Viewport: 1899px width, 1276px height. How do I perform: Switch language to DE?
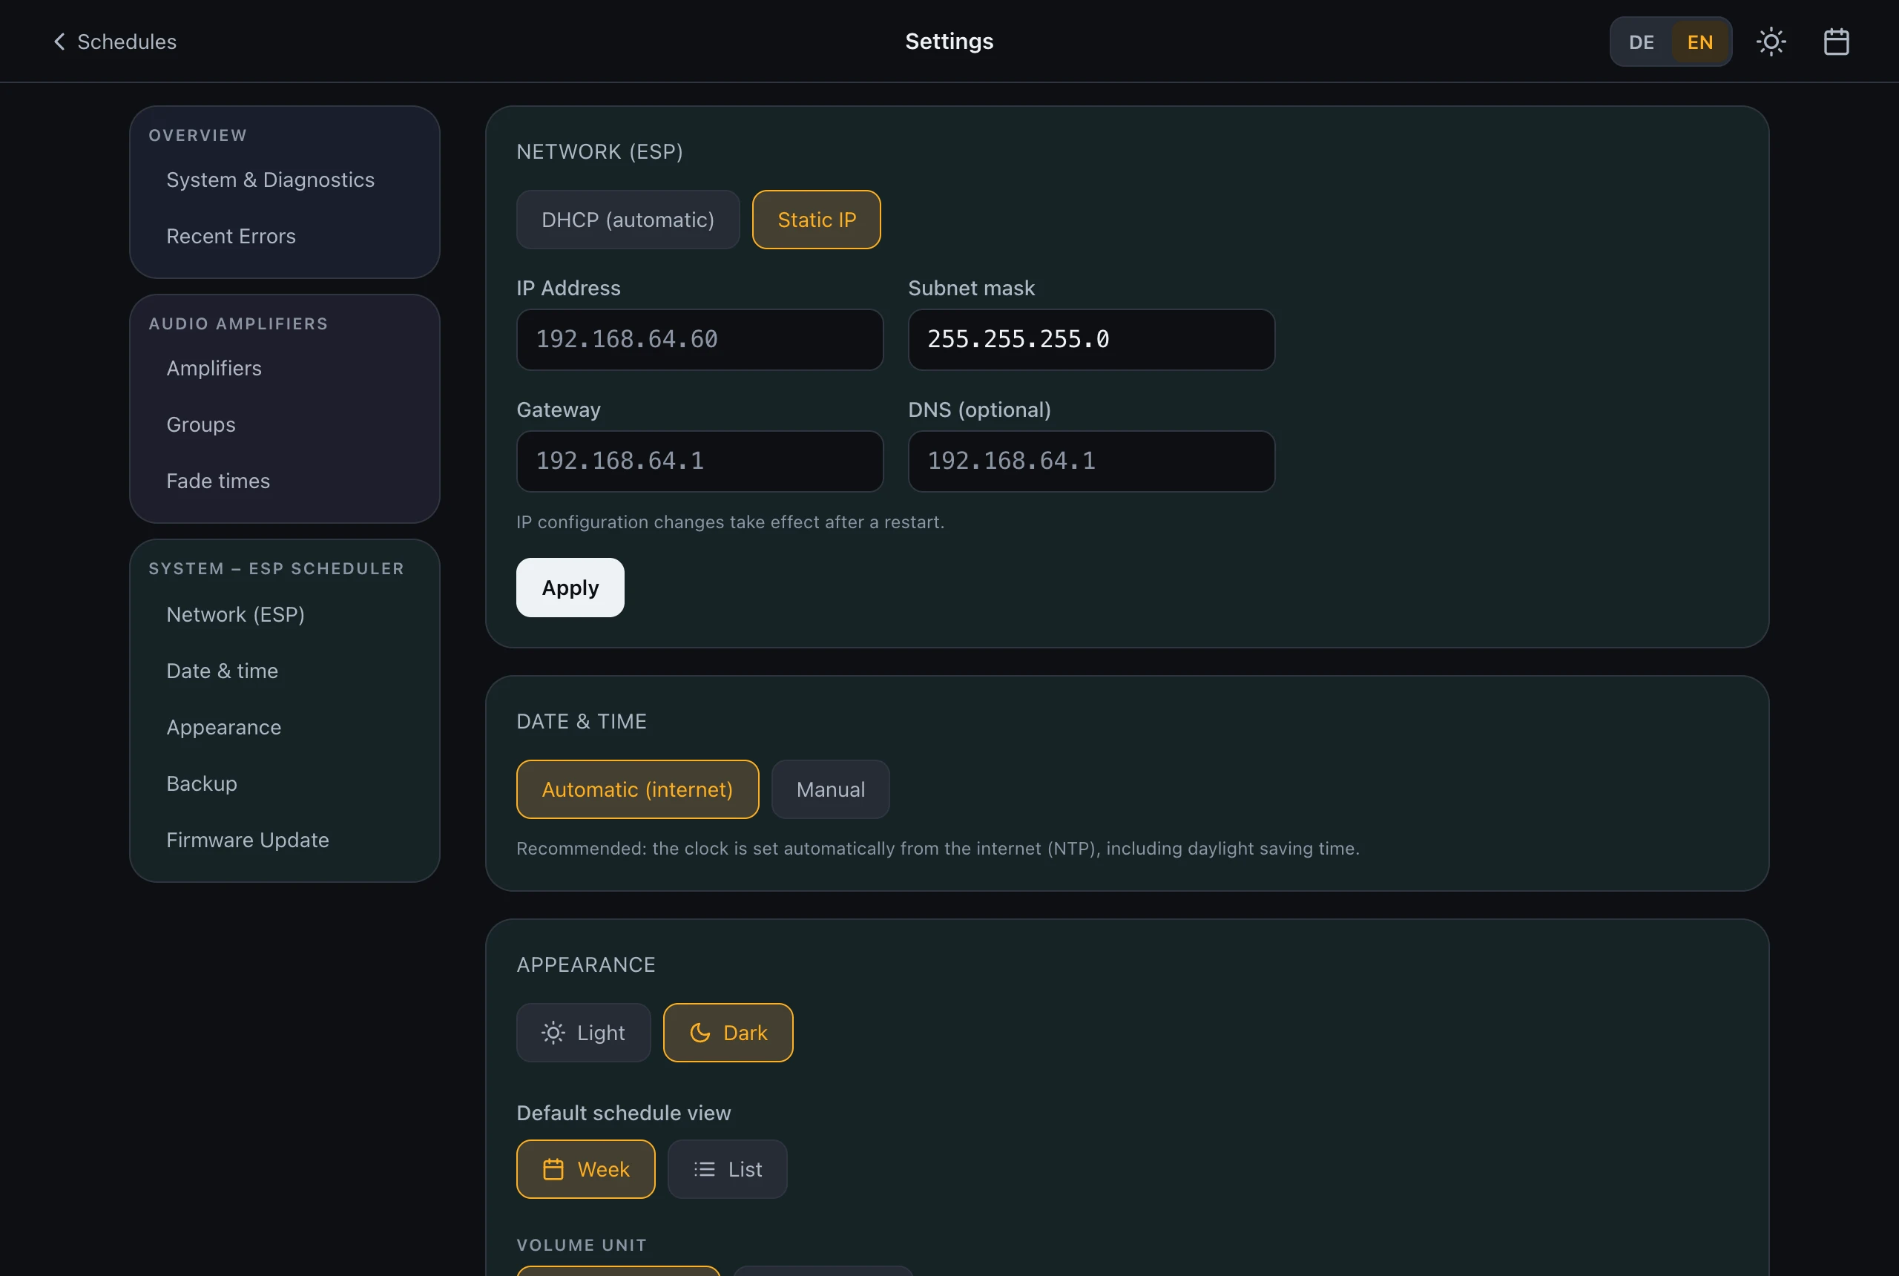click(x=1641, y=42)
